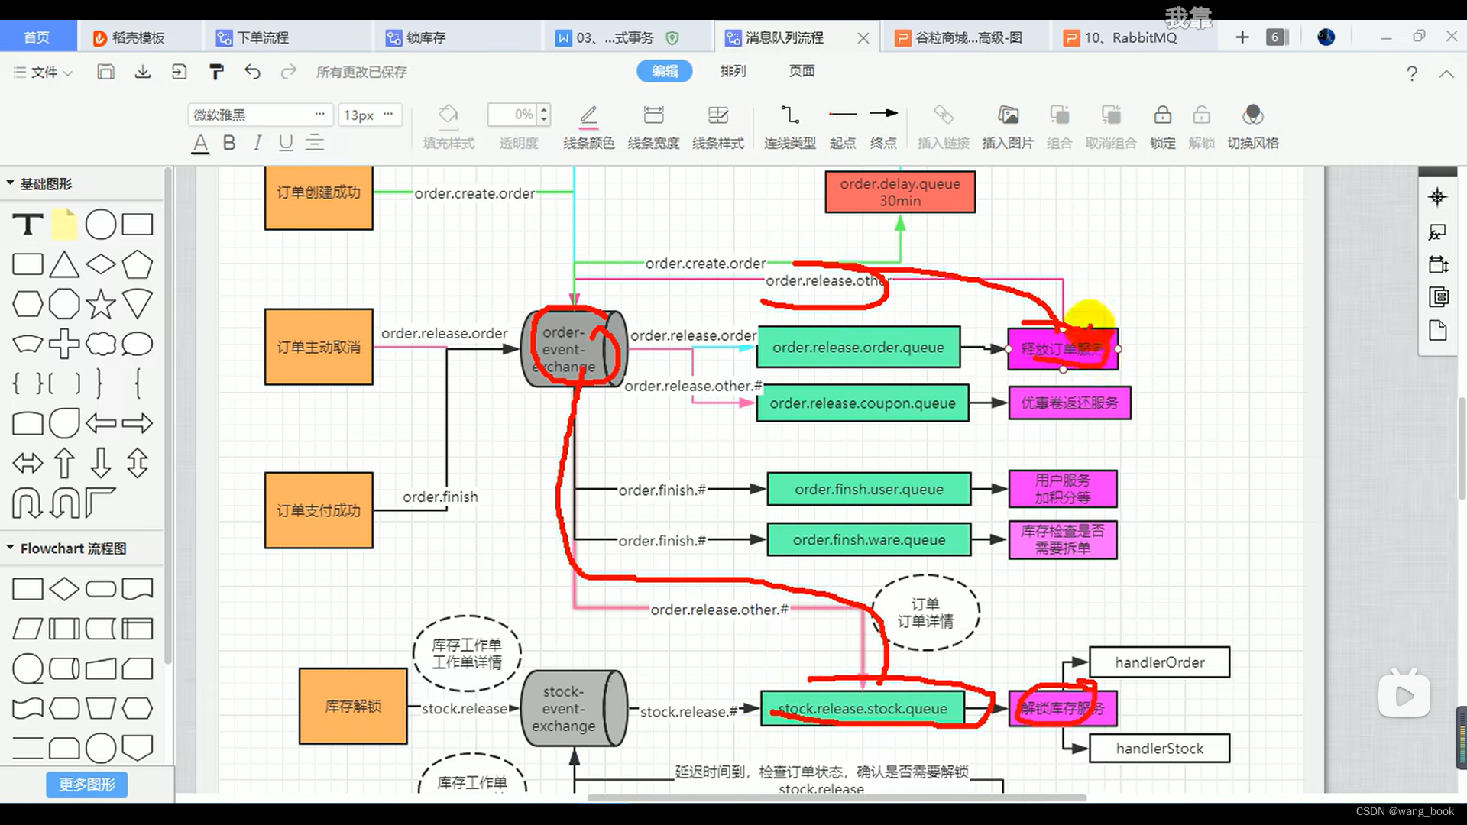Toggle underline text formatting
Screen dimensions: 1467x825
pyautogui.click(x=286, y=143)
